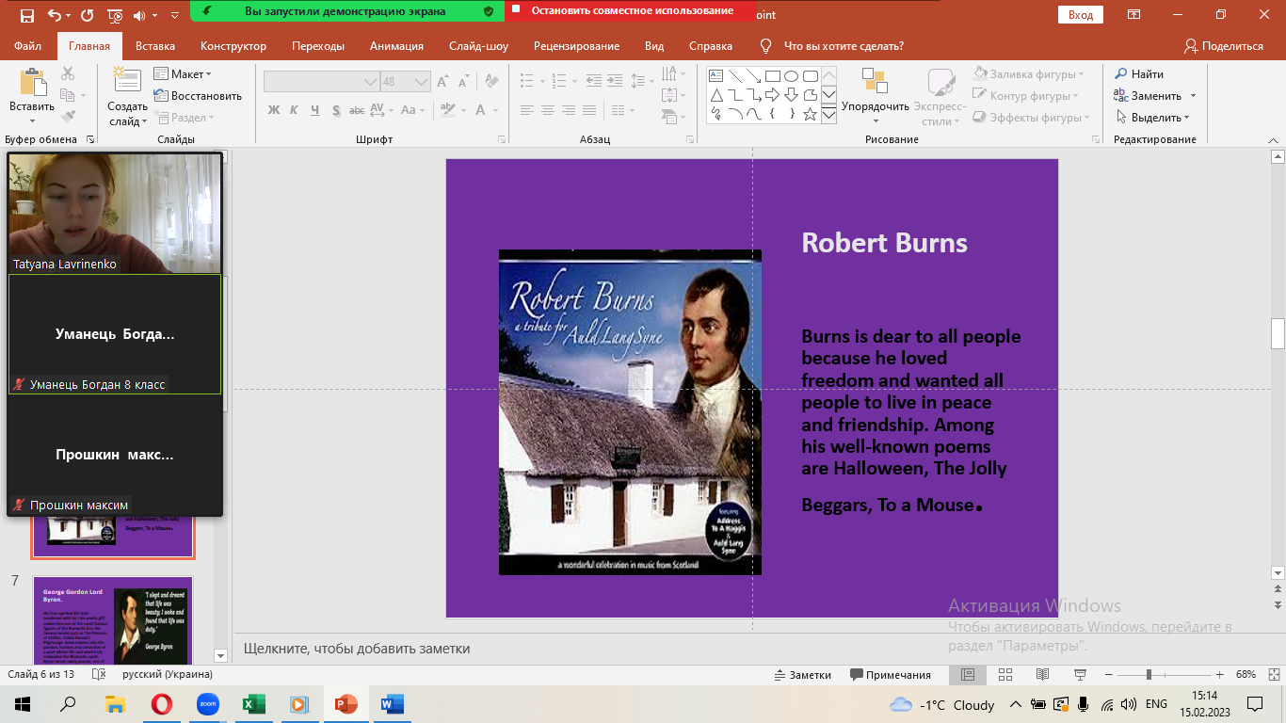Click the Save icon in quick access toolbar
The image size is (1286, 723).
tap(26, 15)
